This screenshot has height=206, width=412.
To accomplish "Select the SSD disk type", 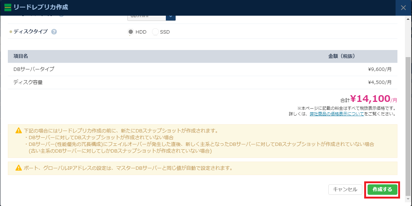I will tap(155, 32).
